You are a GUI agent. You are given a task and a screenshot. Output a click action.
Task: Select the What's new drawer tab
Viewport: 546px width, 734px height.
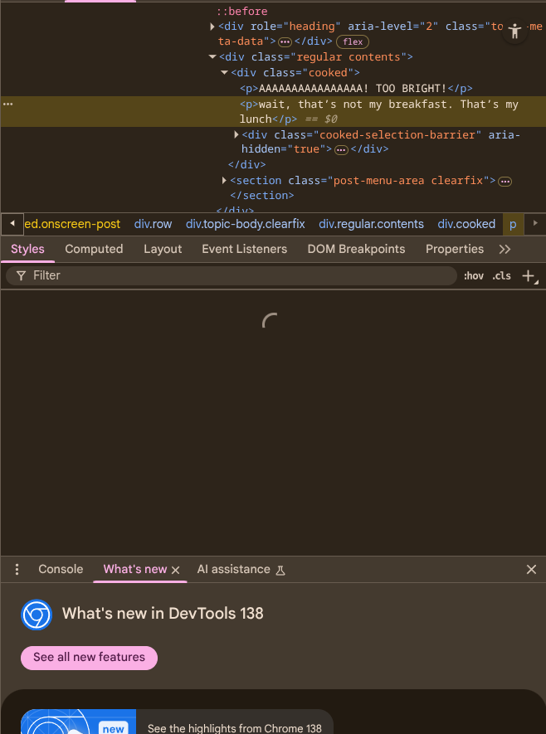[x=135, y=569]
